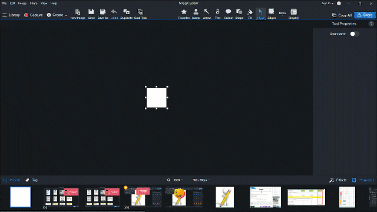Screen dimensions: 377x212
Task: Click the Save As icon
Action: [x=102, y=14]
